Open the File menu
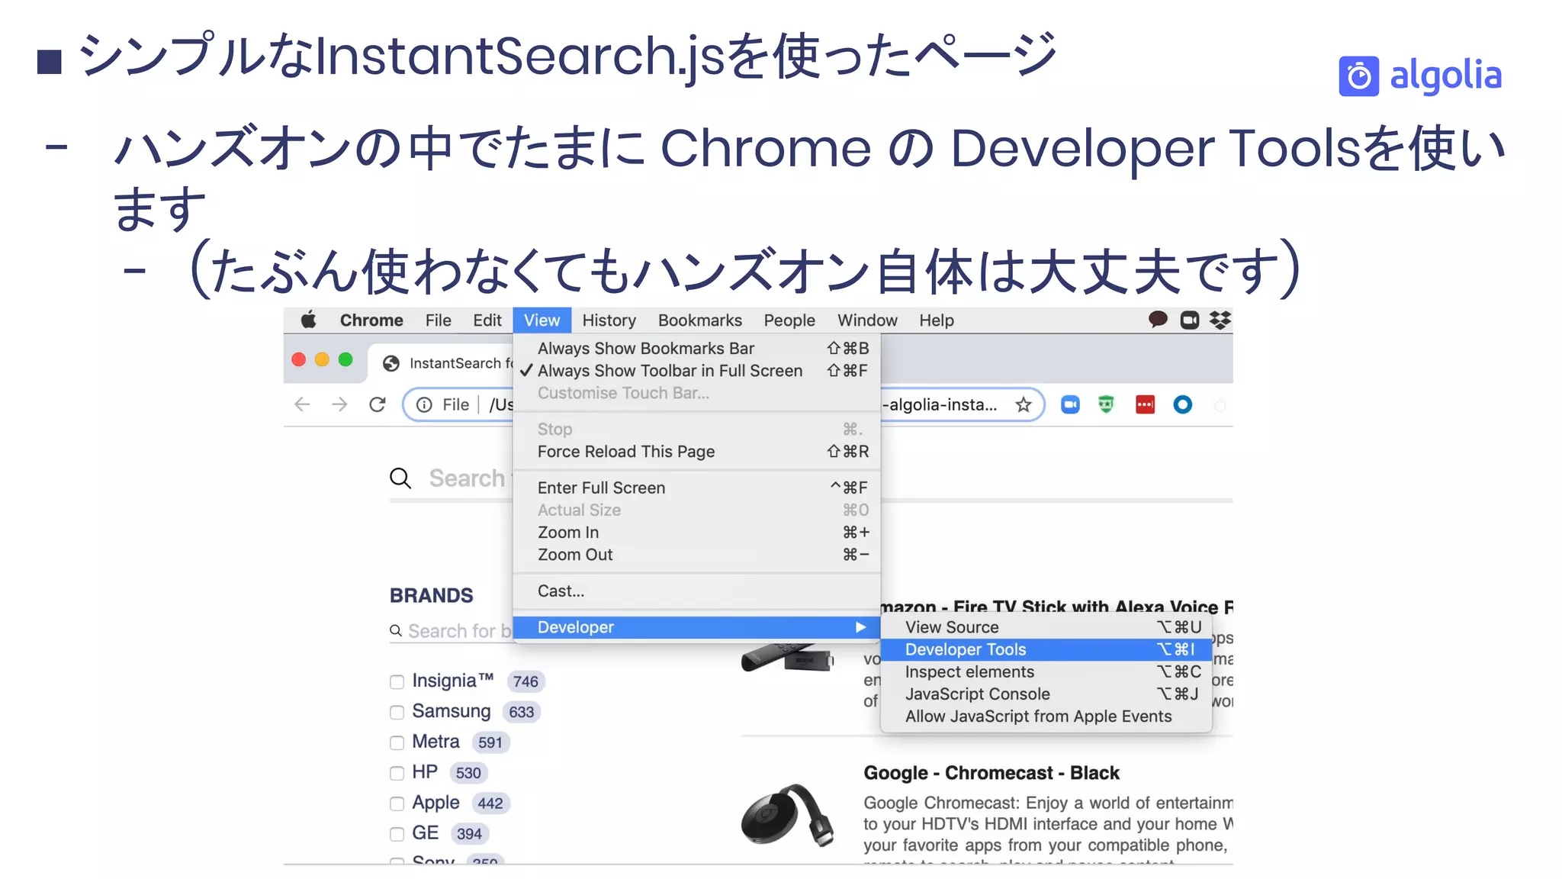This screenshot has width=1562, height=879. [438, 320]
